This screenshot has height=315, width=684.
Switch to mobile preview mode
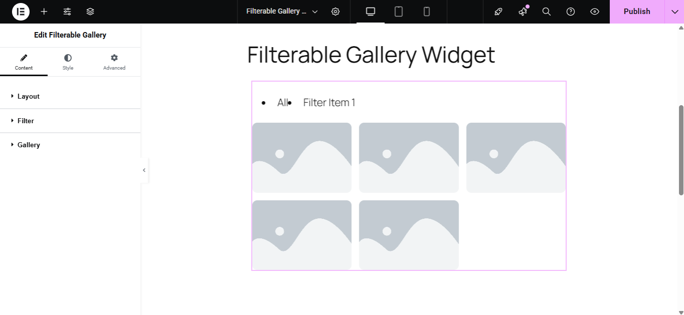coord(427,12)
